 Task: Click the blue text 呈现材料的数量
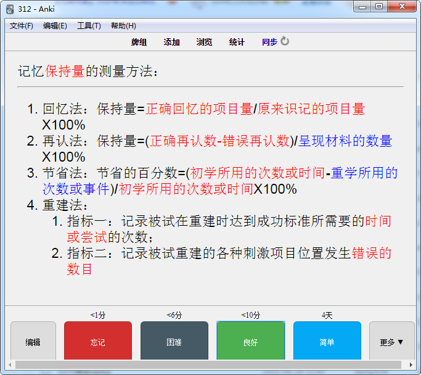(345, 141)
